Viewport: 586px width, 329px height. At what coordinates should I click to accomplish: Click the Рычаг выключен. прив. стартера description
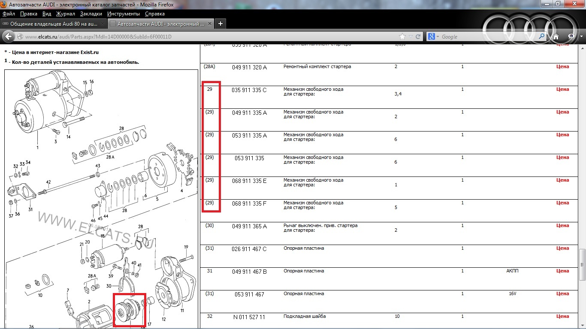(320, 228)
